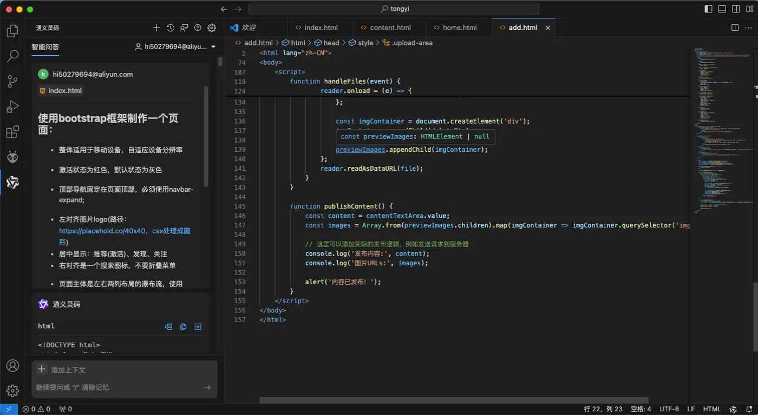Switch to the home.html tab
The width and height of the screenshot is (758, 415).
[x=459, y=28]
